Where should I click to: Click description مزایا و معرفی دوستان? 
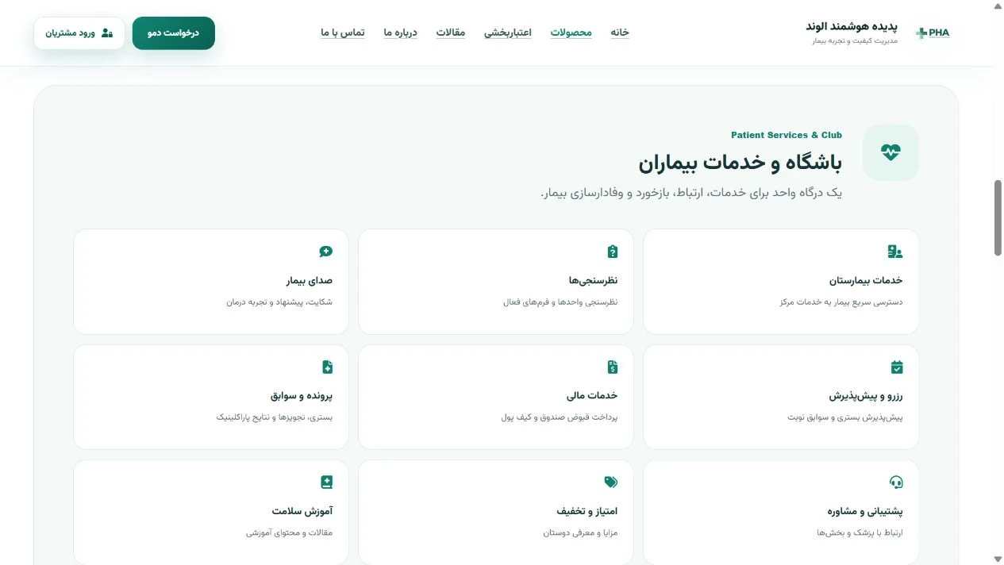(580, 533)
